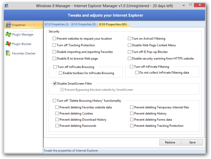Image resolution: width=211 pixels, height=159 pixels.
Task: Switch to IE10 Properties (II) tab
Action: 83,24
